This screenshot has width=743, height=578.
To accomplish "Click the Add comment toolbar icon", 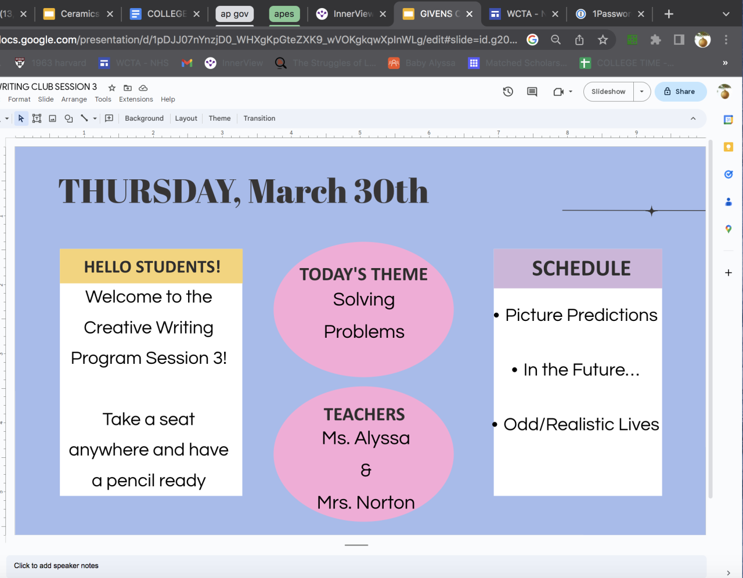I will coord(109,118).
